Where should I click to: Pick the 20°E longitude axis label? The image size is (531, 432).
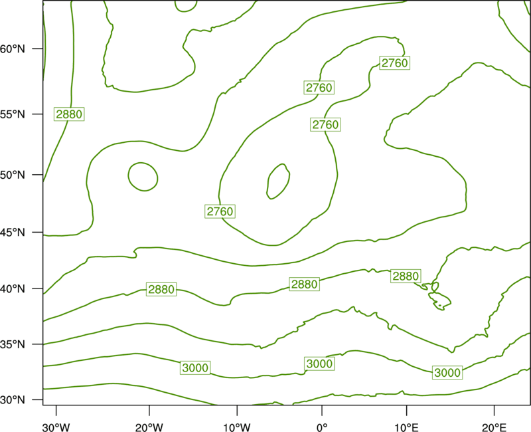[494, 427]
